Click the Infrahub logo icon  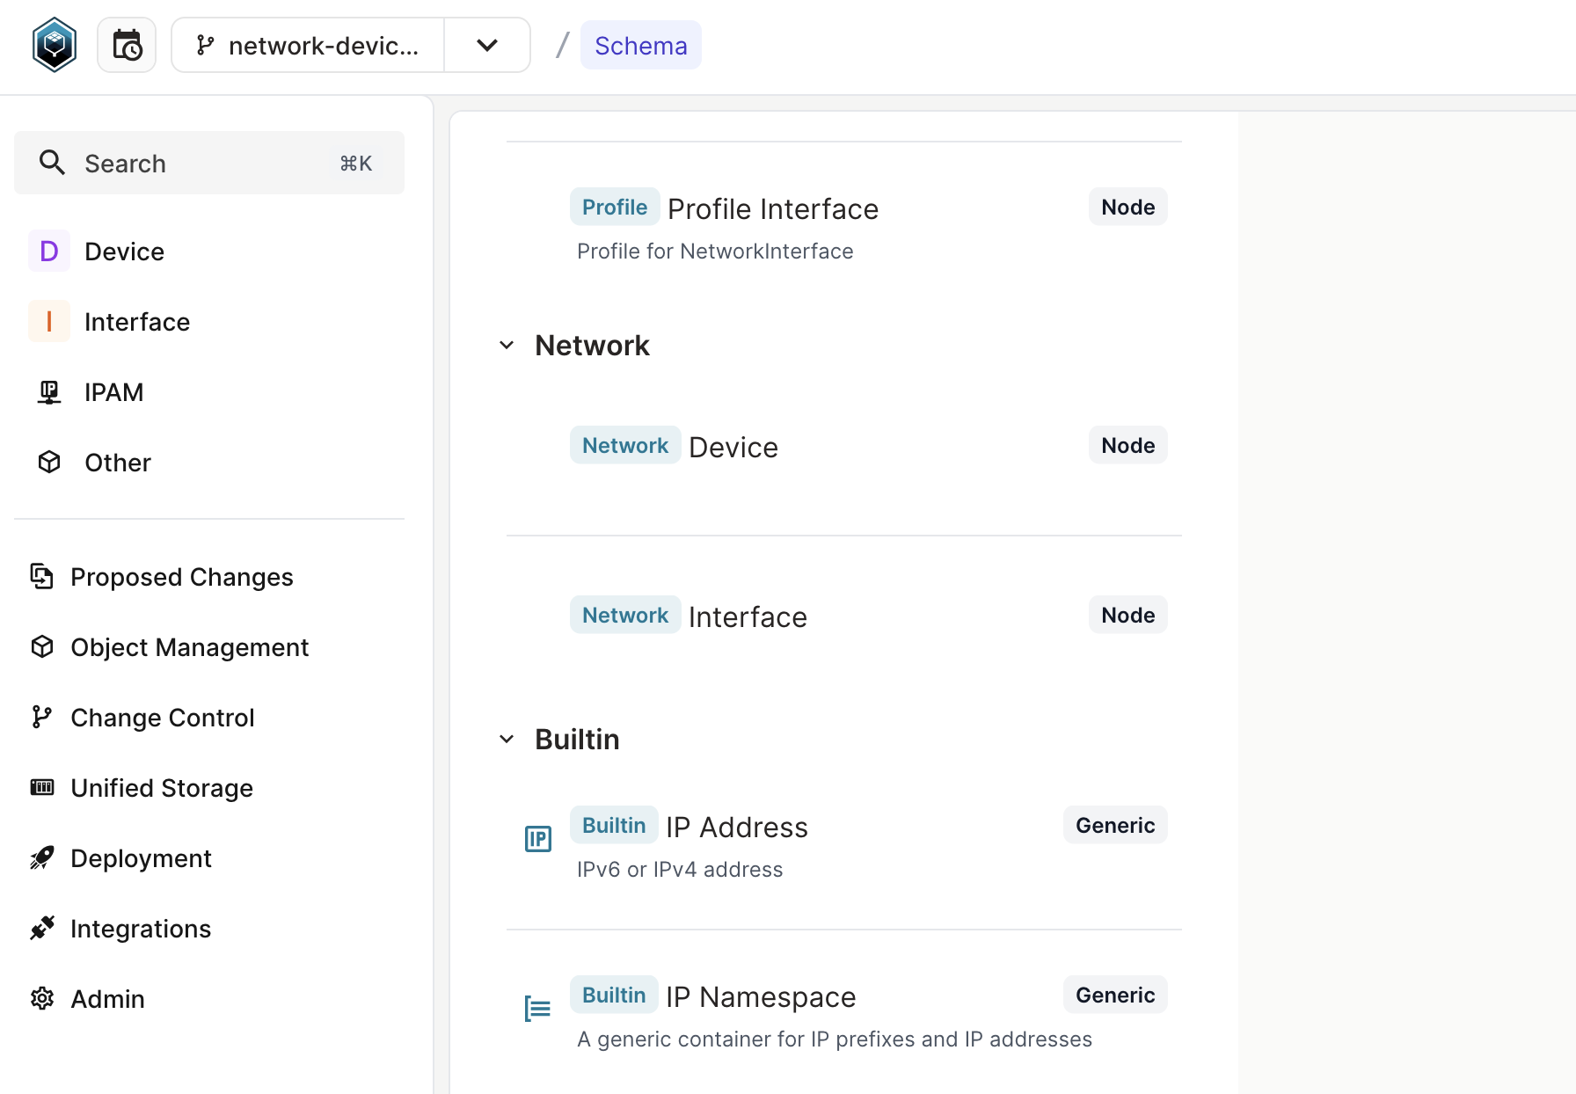(54, 44)
